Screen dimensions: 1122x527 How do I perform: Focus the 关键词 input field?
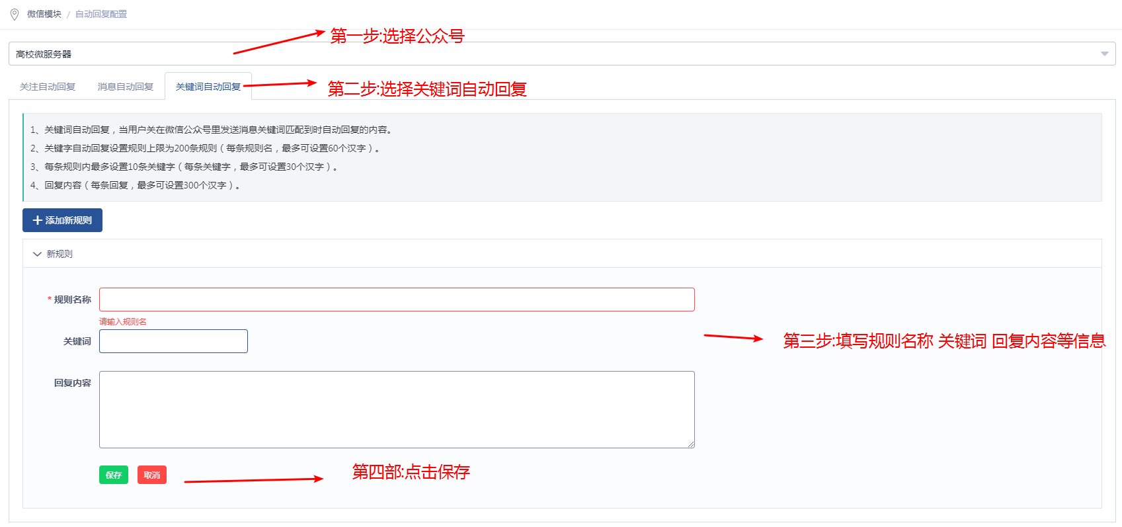[173, 341]
